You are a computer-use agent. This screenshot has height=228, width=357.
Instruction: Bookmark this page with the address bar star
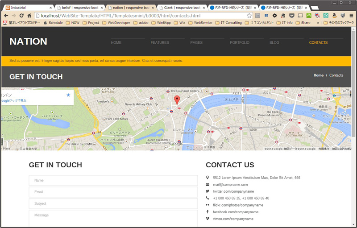pyautogui.click(x=249, y=16)
